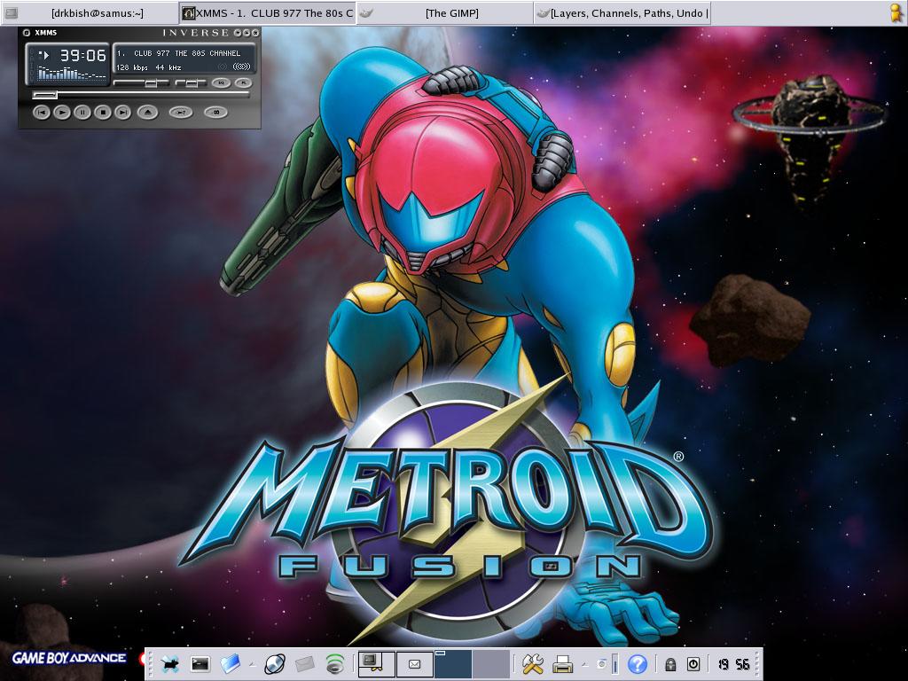Pause playback in XMMS
The height and width of the screenshot is (681, 908).
pyautogui.click(x=82, y=112)
